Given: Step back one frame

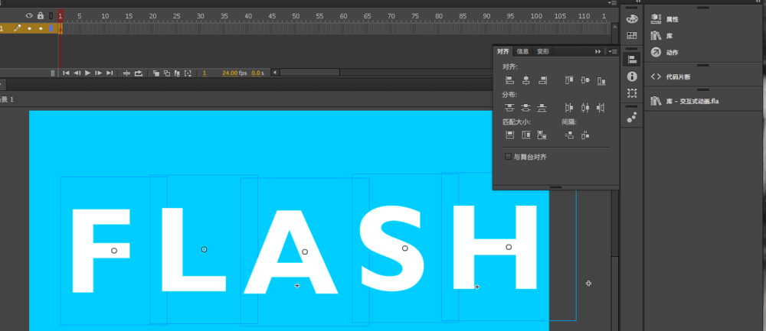Looking at the screenshot, I should click(77, 73).
